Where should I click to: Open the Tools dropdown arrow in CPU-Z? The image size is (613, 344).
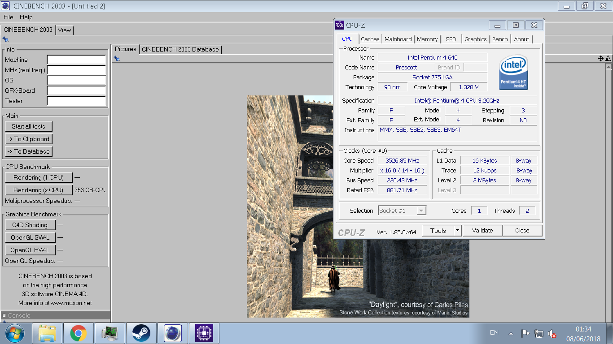tap(457, 231)
